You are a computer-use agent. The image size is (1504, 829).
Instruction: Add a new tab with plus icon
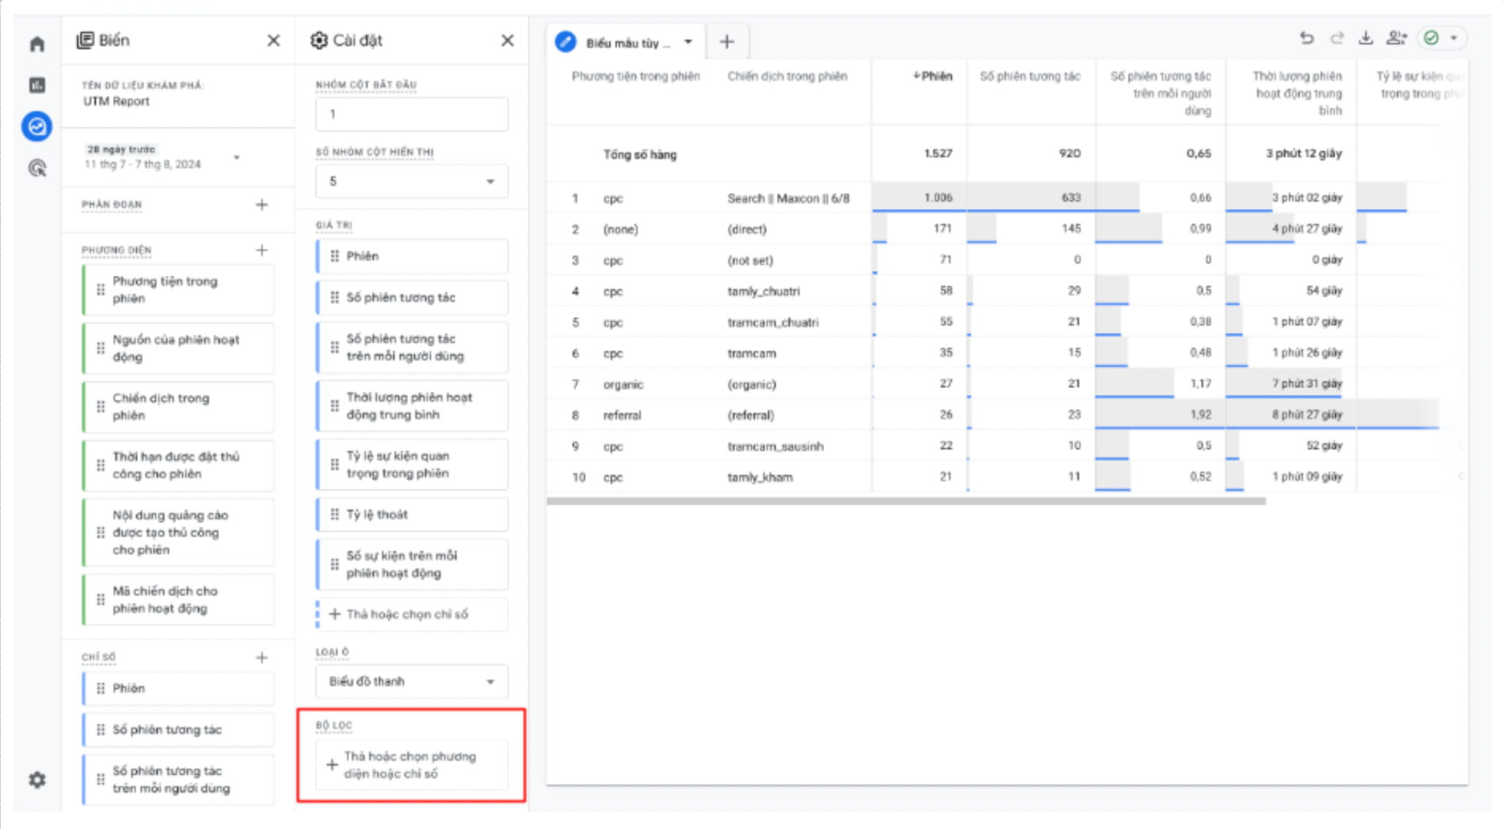727,42
